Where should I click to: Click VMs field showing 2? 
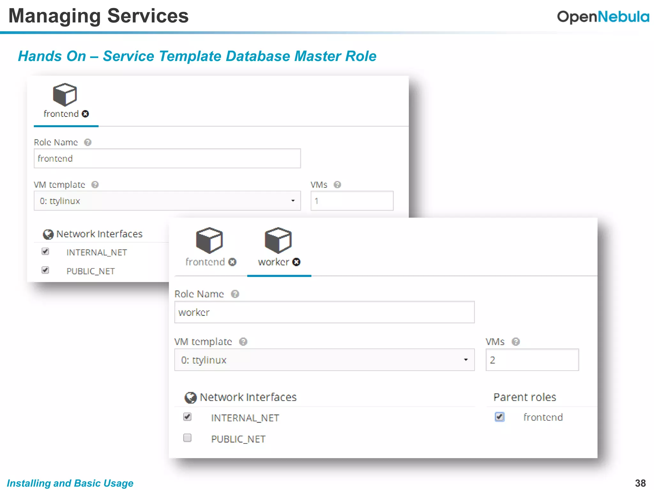pyautogui.click(x=532, y=360)
